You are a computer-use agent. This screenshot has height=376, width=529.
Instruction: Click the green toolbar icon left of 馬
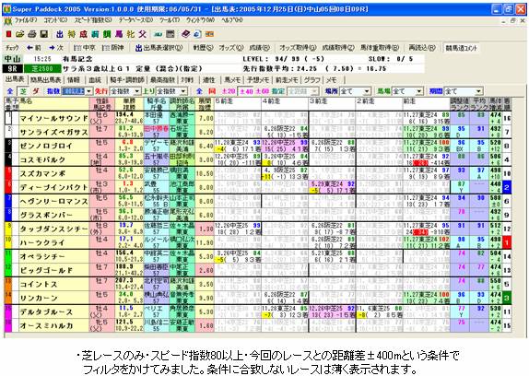pyautogui.click(x=107, y=34)
